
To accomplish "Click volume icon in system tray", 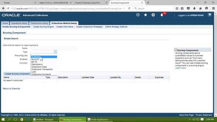I will 194,119.
